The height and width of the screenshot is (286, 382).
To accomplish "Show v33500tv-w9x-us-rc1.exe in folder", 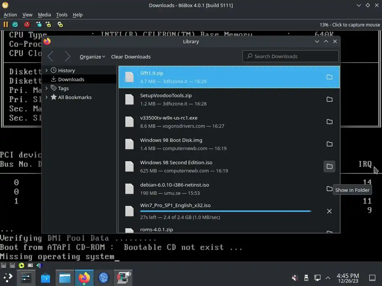I will [x=329, y=122].
